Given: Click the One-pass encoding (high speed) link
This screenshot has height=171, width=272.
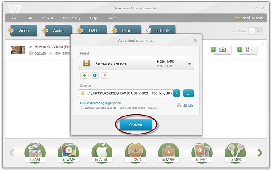Looking at the screenshot, I should point(100,103).
